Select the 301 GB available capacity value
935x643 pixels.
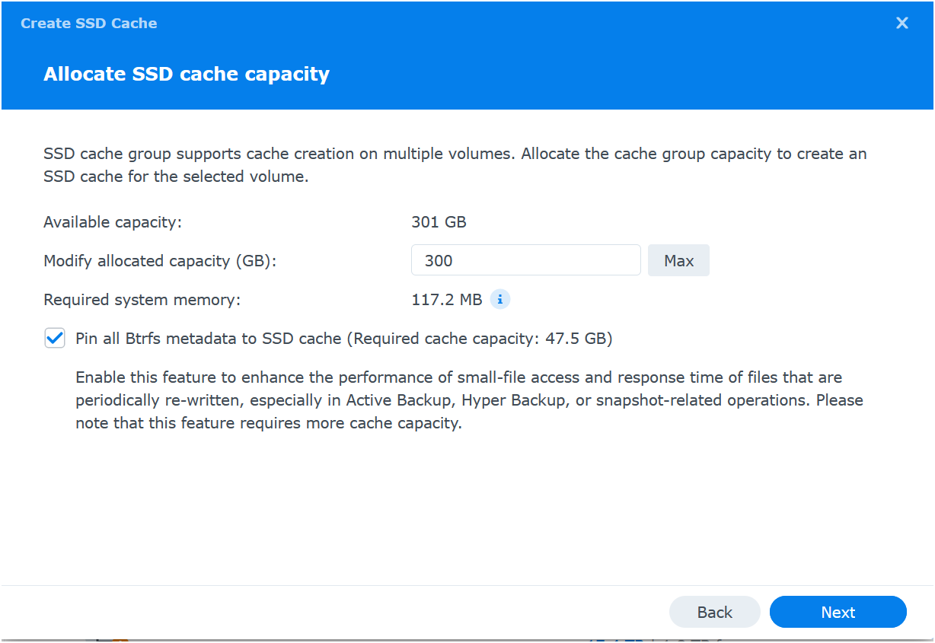[x=439, y=222]
